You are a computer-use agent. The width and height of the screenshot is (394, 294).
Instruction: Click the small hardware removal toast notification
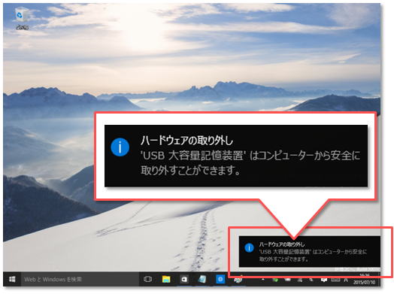click(x=309, y=251)
